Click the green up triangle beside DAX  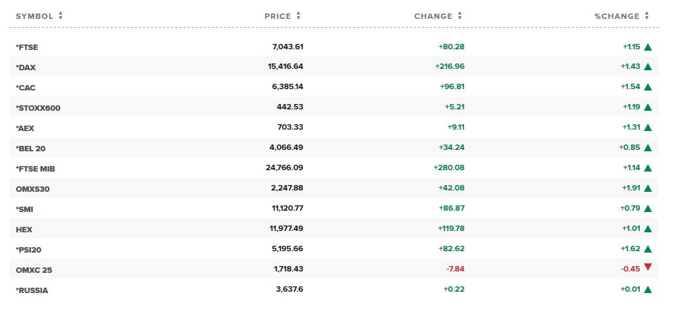pos(648,67)
